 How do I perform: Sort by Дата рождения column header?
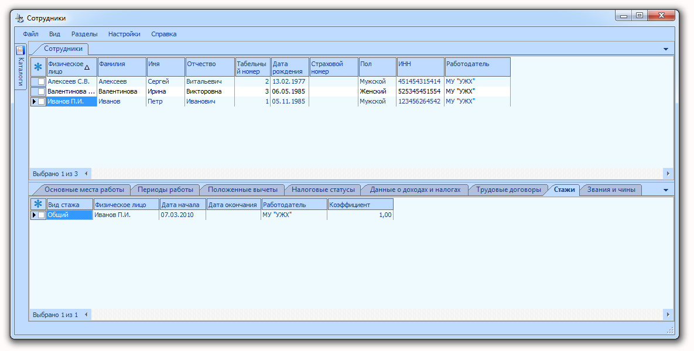290,67
